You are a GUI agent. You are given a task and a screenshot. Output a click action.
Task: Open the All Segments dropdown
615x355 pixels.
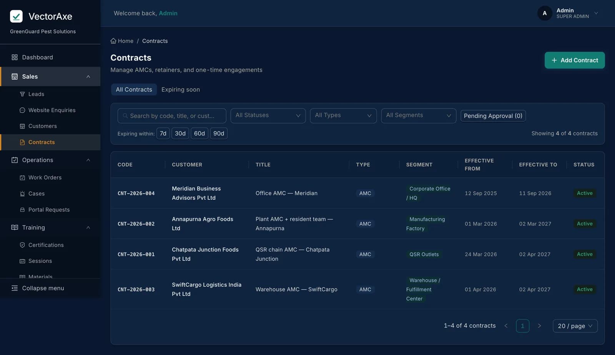coord(419,116)
